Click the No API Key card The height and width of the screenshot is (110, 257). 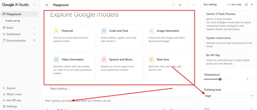(229, 59)
